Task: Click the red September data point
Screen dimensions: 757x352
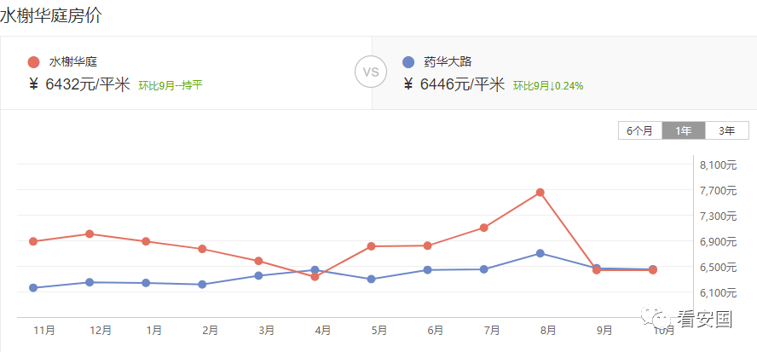Action: pos(597,270)
